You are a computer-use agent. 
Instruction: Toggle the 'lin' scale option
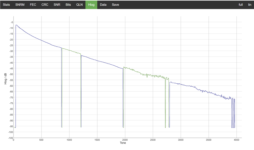pos(249,5)
